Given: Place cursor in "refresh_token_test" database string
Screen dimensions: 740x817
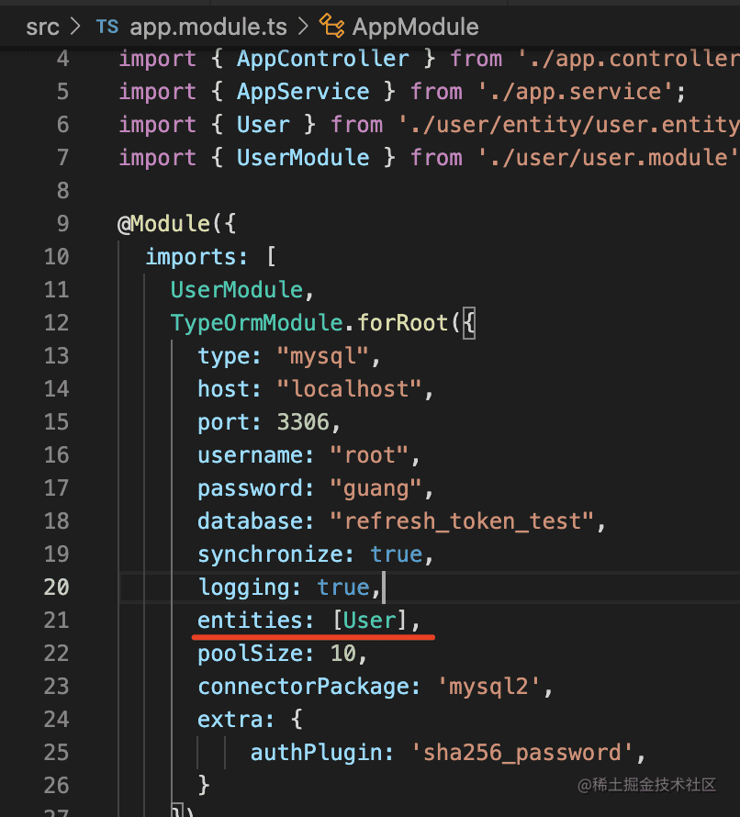Looking at the screenshot, I should 462,521.
